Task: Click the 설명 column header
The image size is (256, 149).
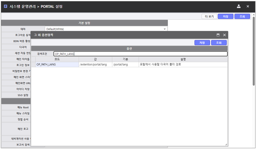Action: [x=183, y=59]
